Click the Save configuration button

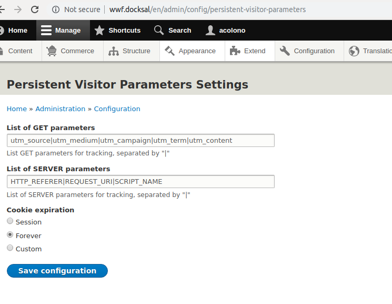coord(57,271)
